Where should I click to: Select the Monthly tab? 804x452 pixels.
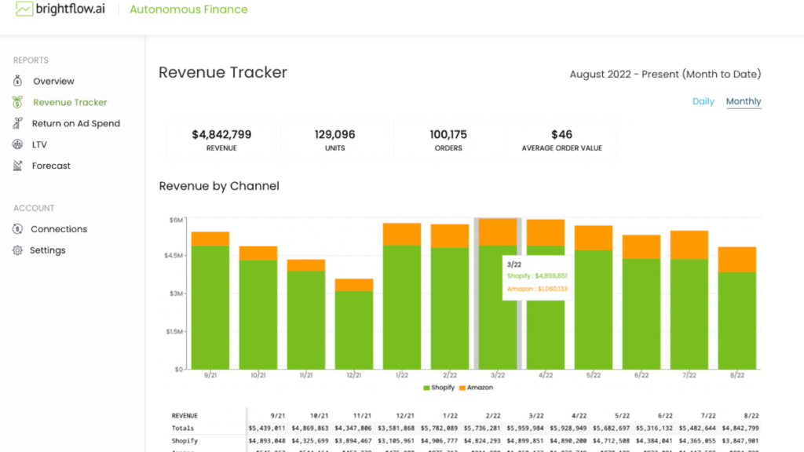pos(743,101)
